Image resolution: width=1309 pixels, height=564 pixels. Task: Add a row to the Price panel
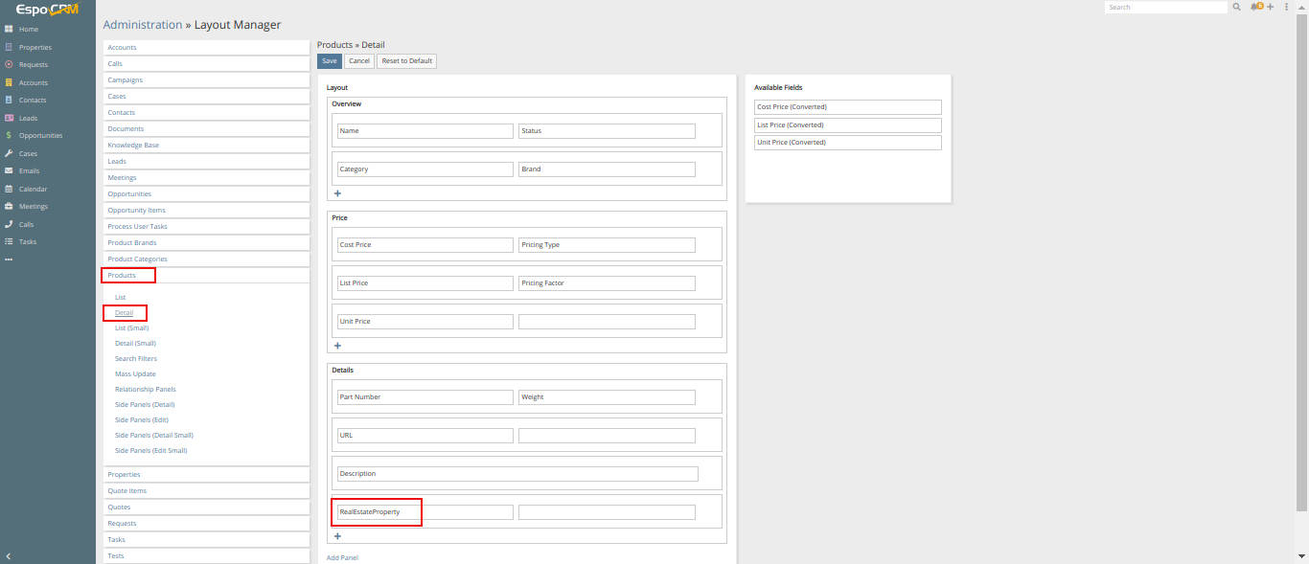point(337,346)
